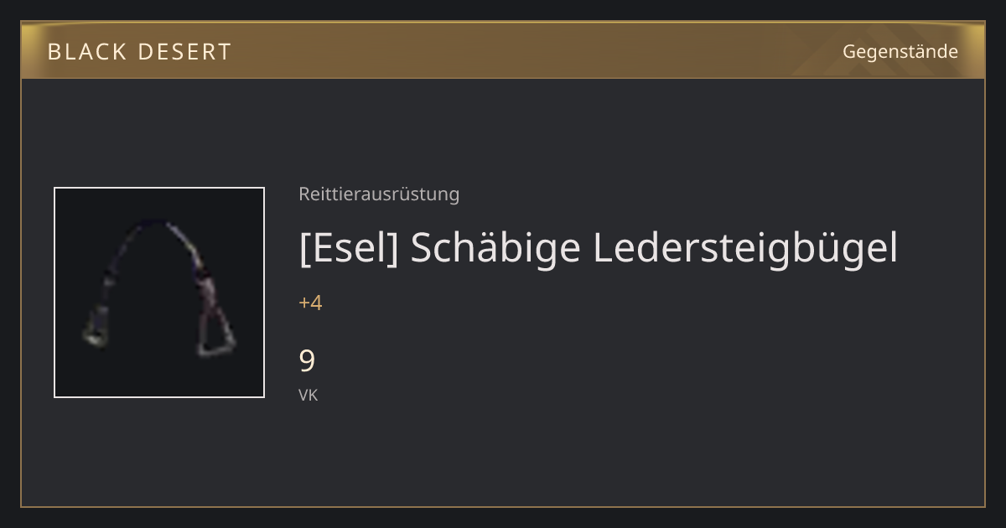Click empty card area above Reittierausrüstung
Screen dimensions: 1006x528
coord(587,130)
